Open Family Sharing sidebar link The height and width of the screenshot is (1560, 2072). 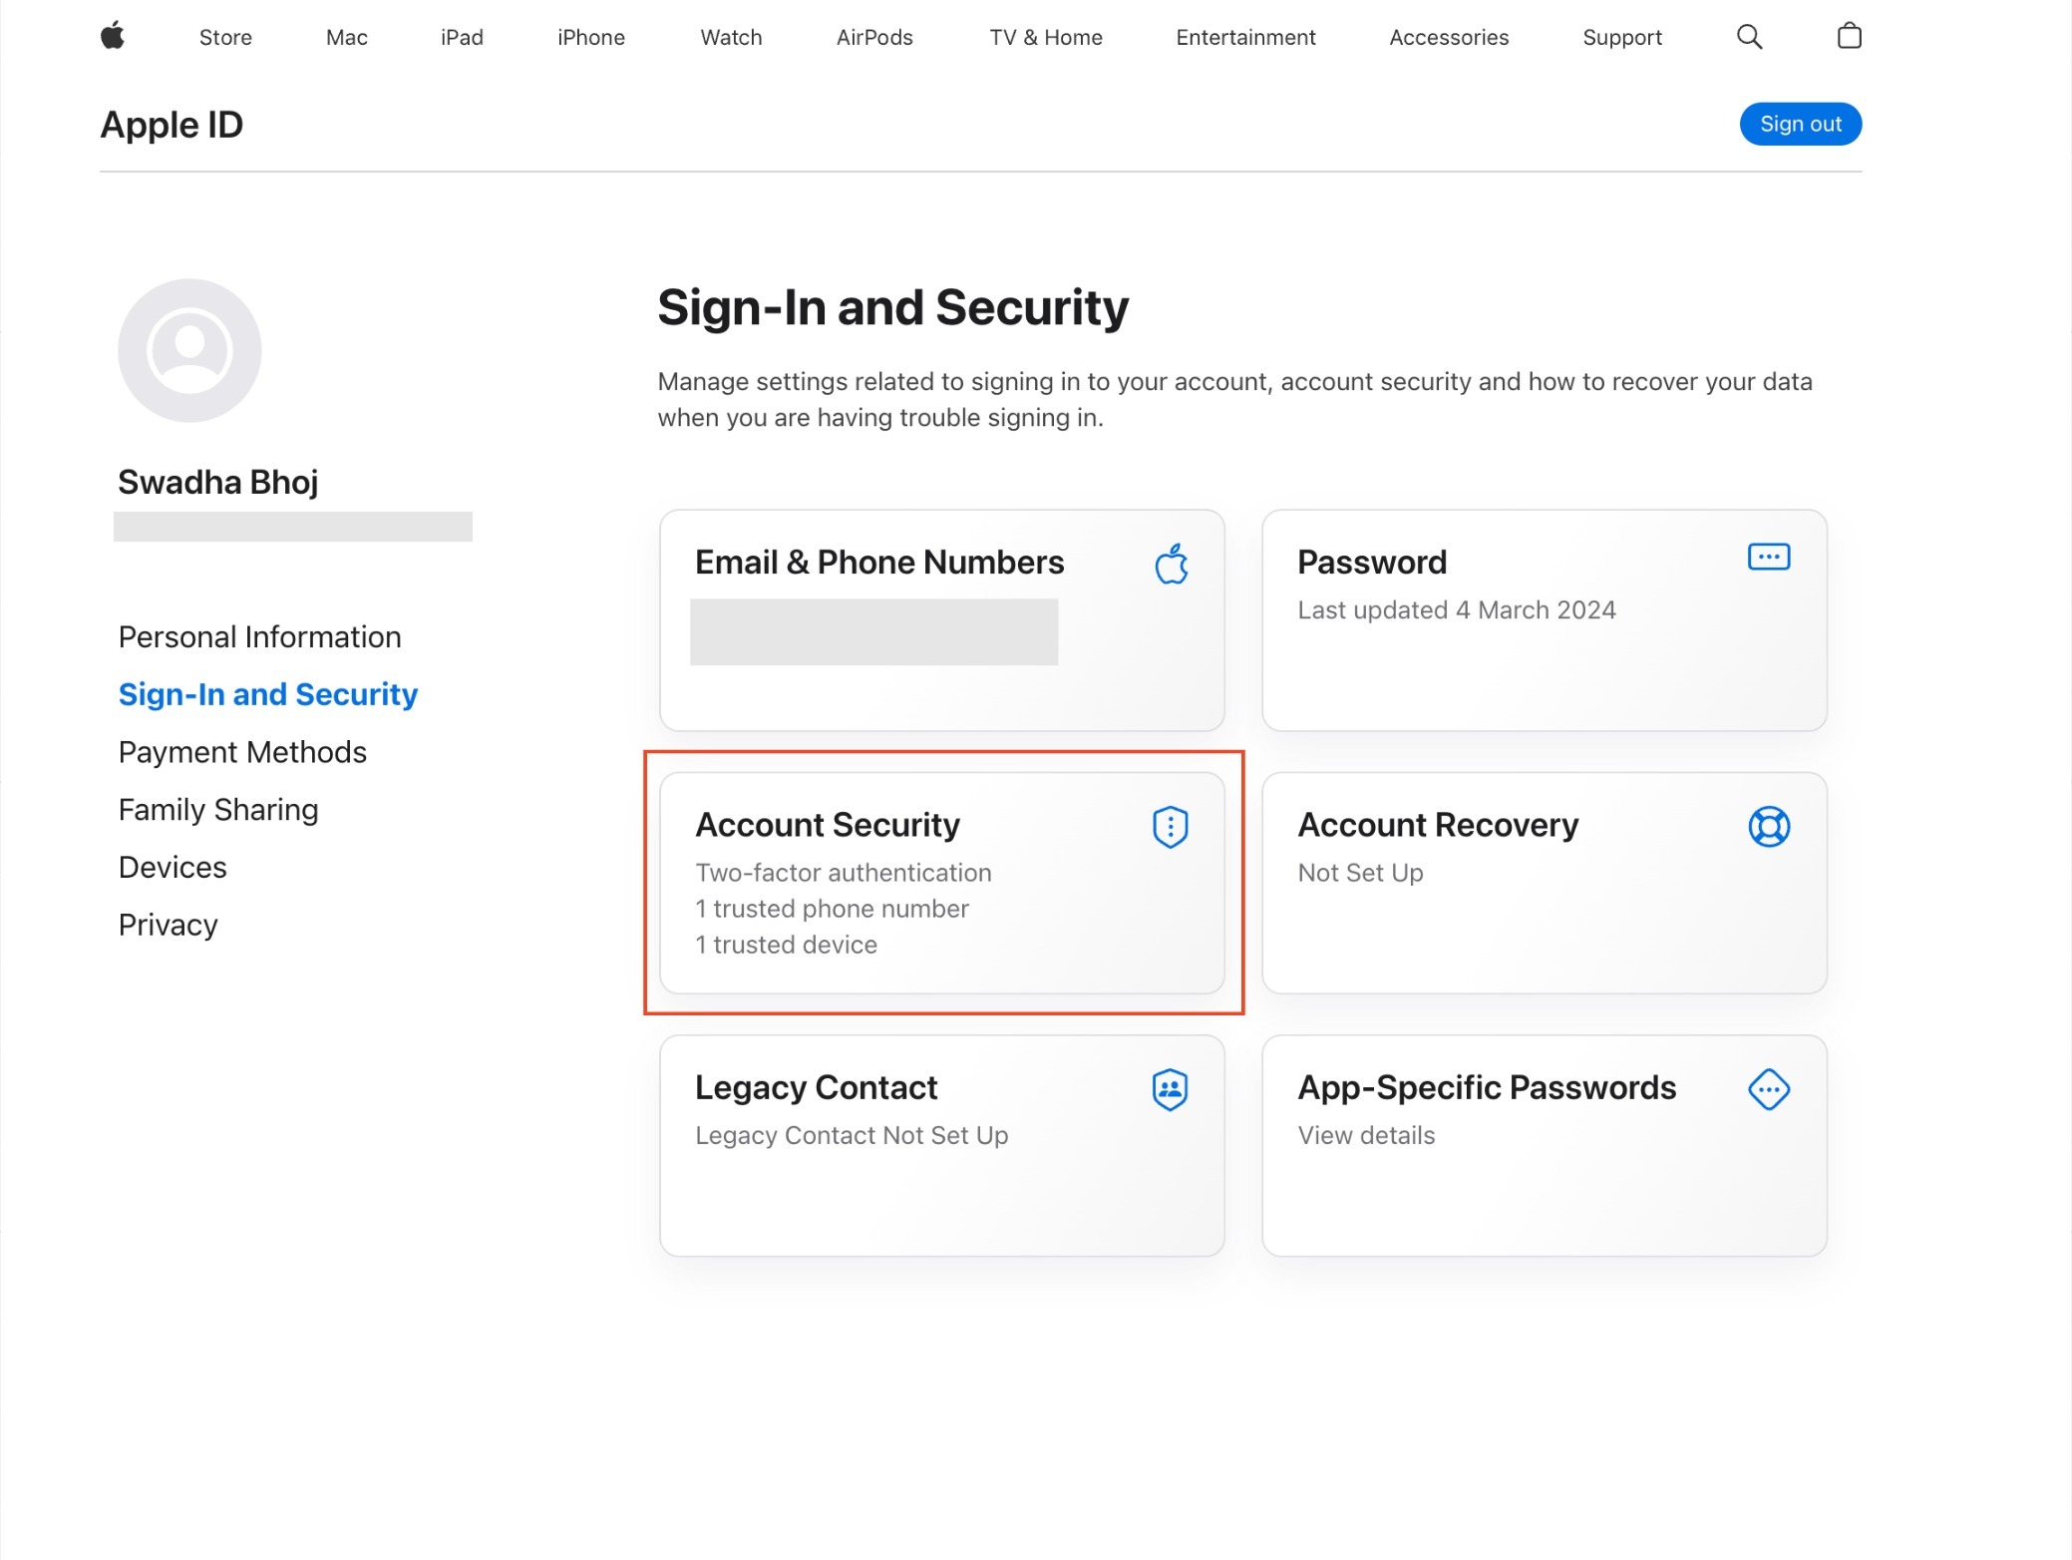(218, 809)
